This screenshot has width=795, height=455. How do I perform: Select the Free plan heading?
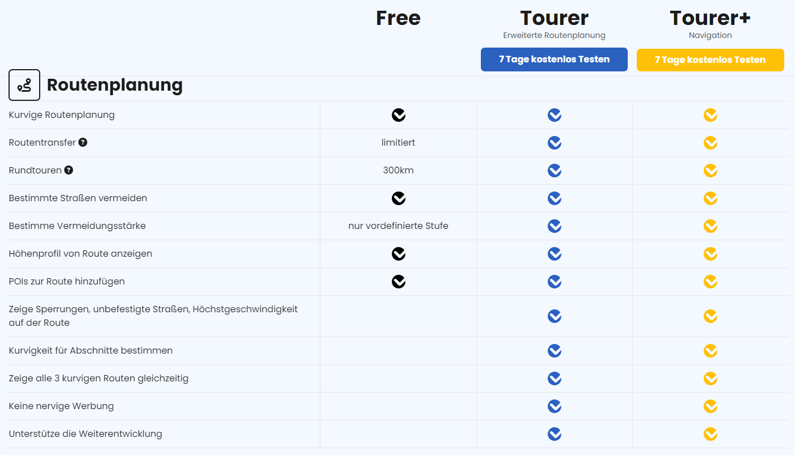tap(398, 18)
